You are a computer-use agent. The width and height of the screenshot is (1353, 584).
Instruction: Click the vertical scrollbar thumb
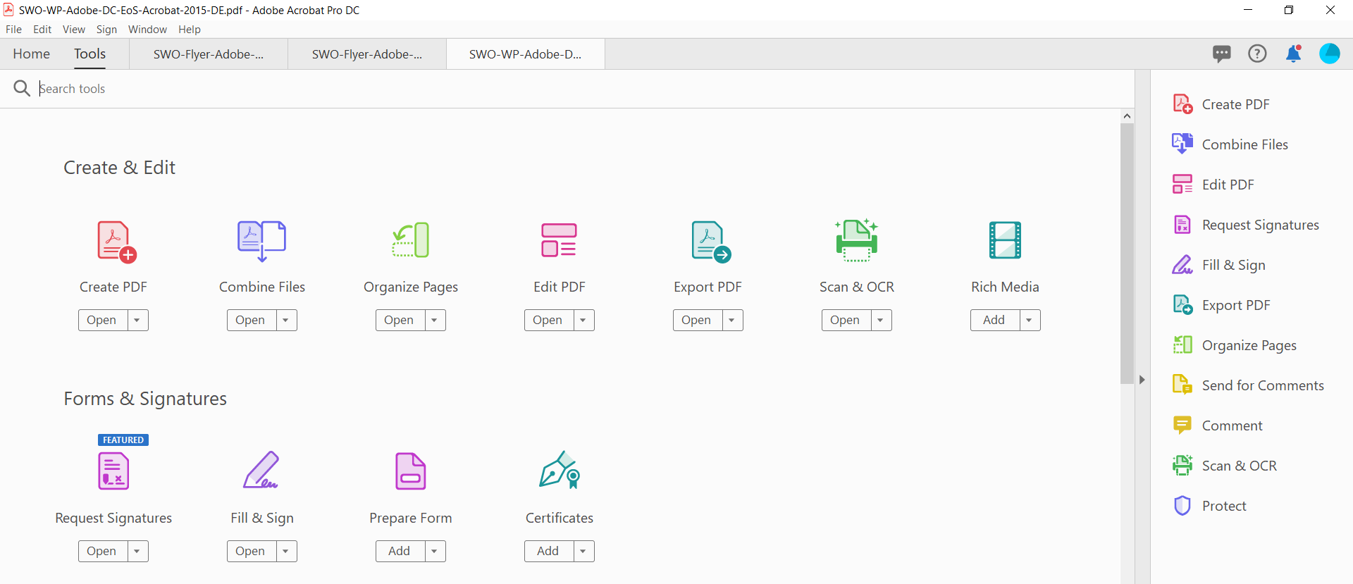tap(1127, 254)
